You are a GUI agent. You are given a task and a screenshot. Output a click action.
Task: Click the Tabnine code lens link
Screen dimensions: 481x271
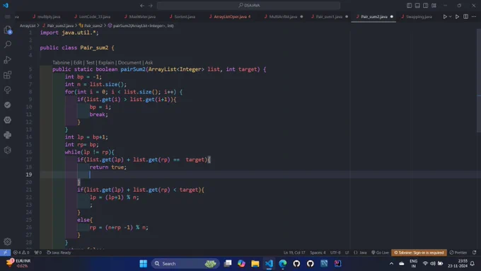point(61,62)
